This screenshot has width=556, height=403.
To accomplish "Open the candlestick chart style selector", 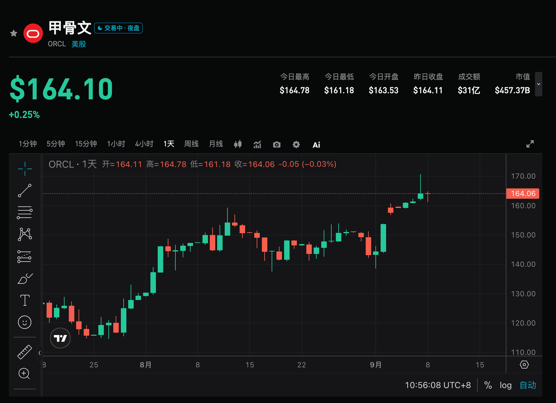I will pos(238,144).
